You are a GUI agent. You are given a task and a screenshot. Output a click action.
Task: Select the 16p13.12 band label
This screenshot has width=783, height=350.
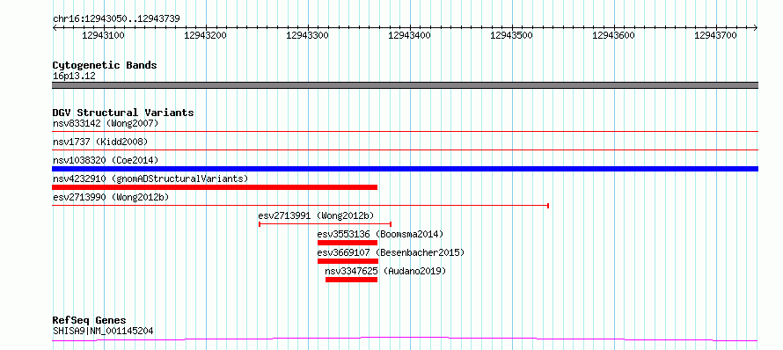point(74,77)
